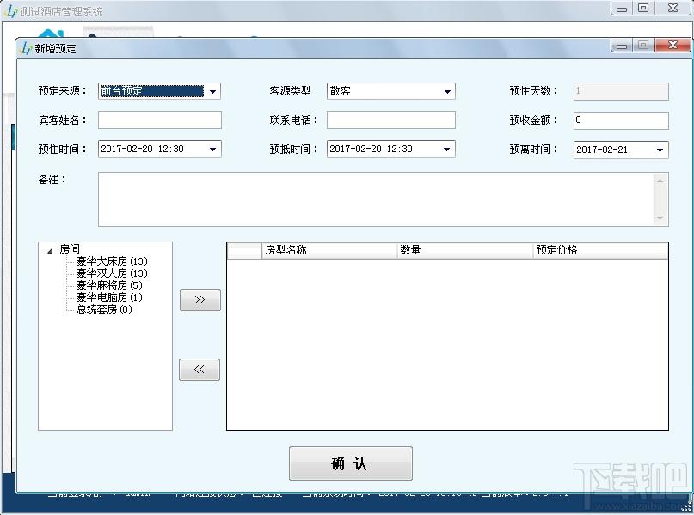Screen dimensions: 694x515
Task: Select 豪华电脑房 (1) in room tree
Action: click(x=109, y=297)
